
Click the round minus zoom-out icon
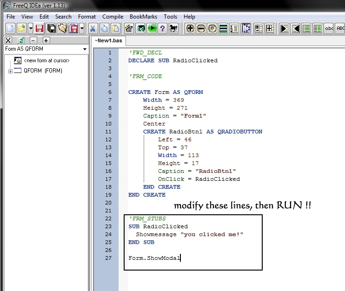point(201,29)
